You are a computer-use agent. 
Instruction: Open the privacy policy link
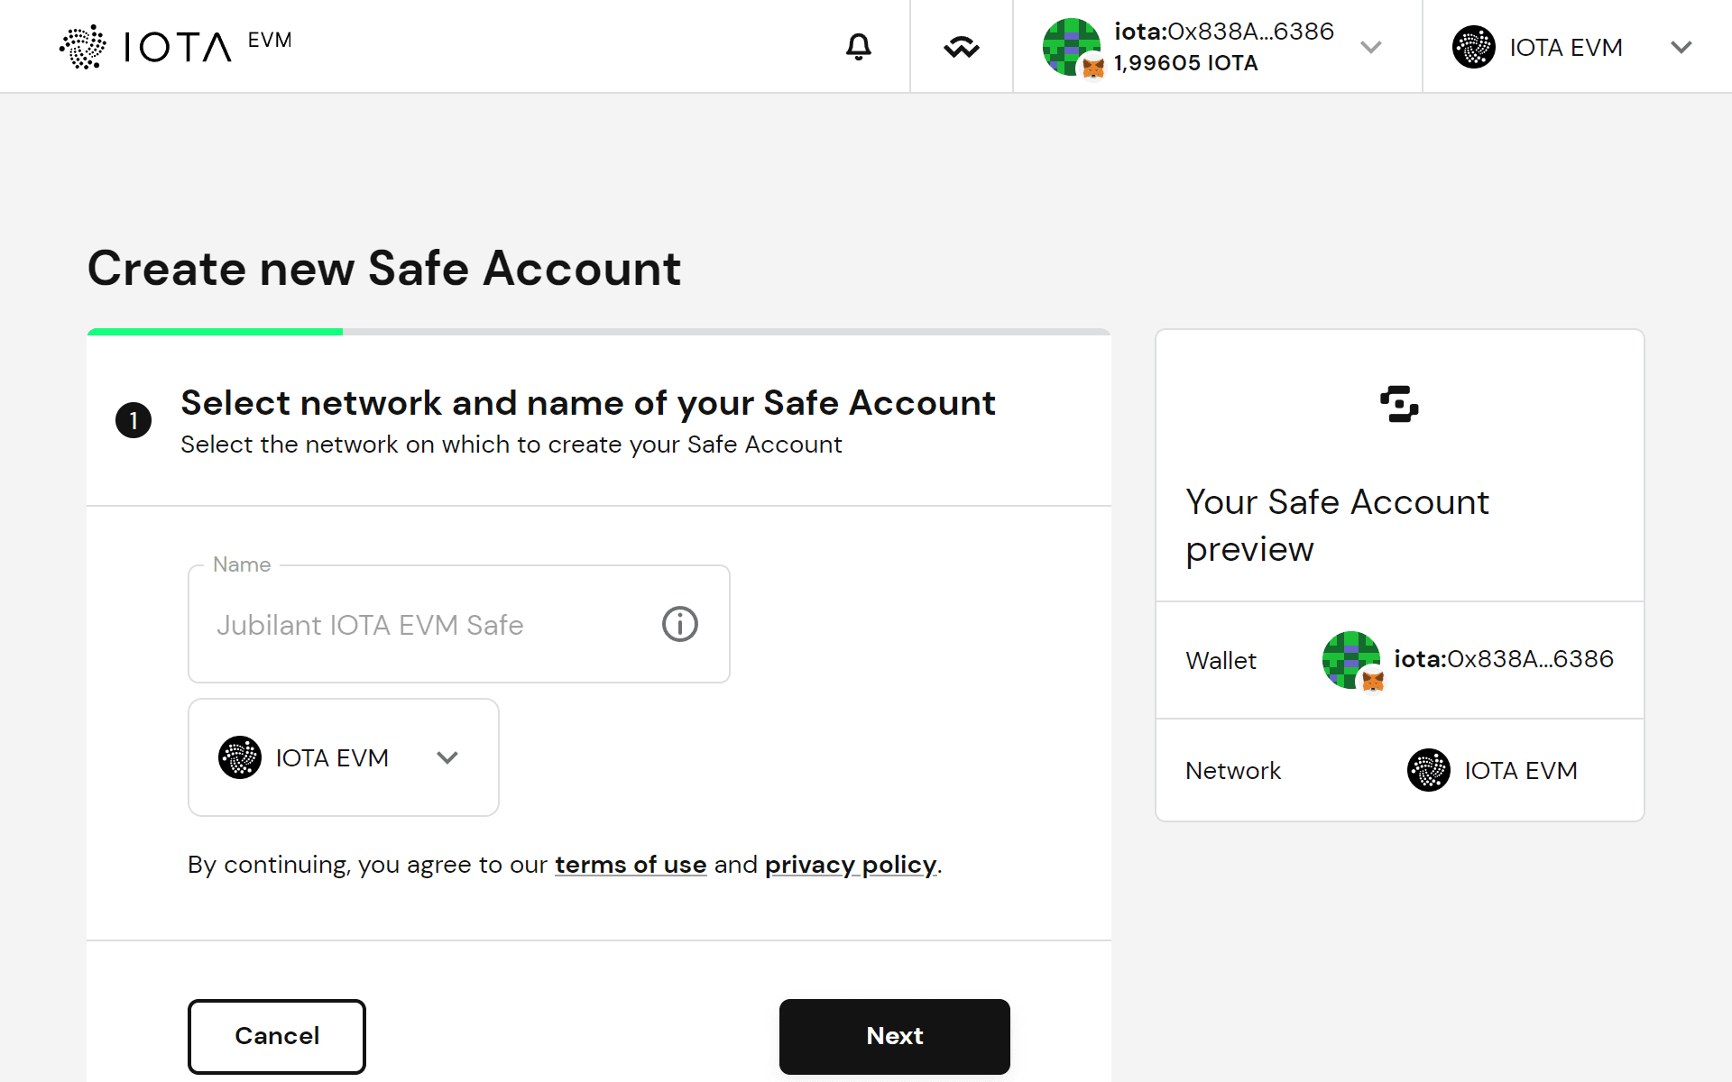pyautogui.click(x=850, y=864)
